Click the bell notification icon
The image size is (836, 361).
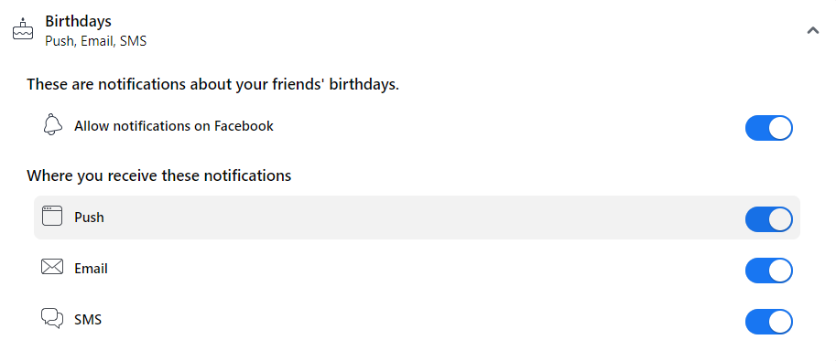pos(51,124)
